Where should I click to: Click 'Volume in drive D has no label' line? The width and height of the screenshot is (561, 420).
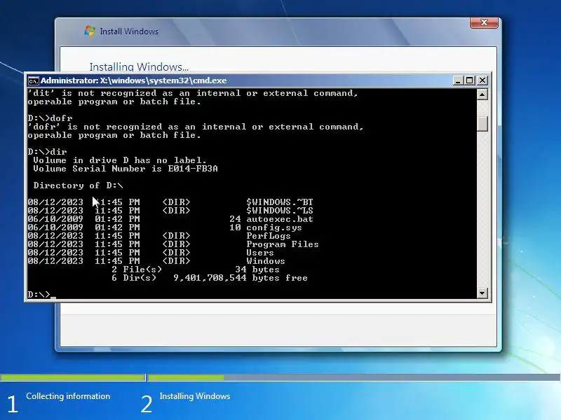click(120, 160)
